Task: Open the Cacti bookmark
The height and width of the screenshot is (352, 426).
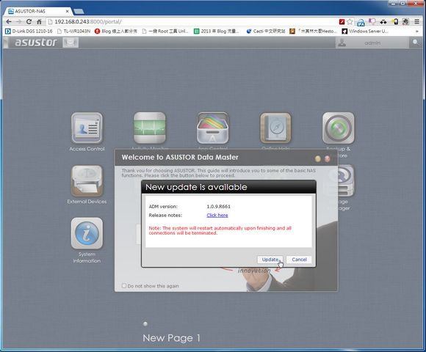Action: click(x=265, y=32)
